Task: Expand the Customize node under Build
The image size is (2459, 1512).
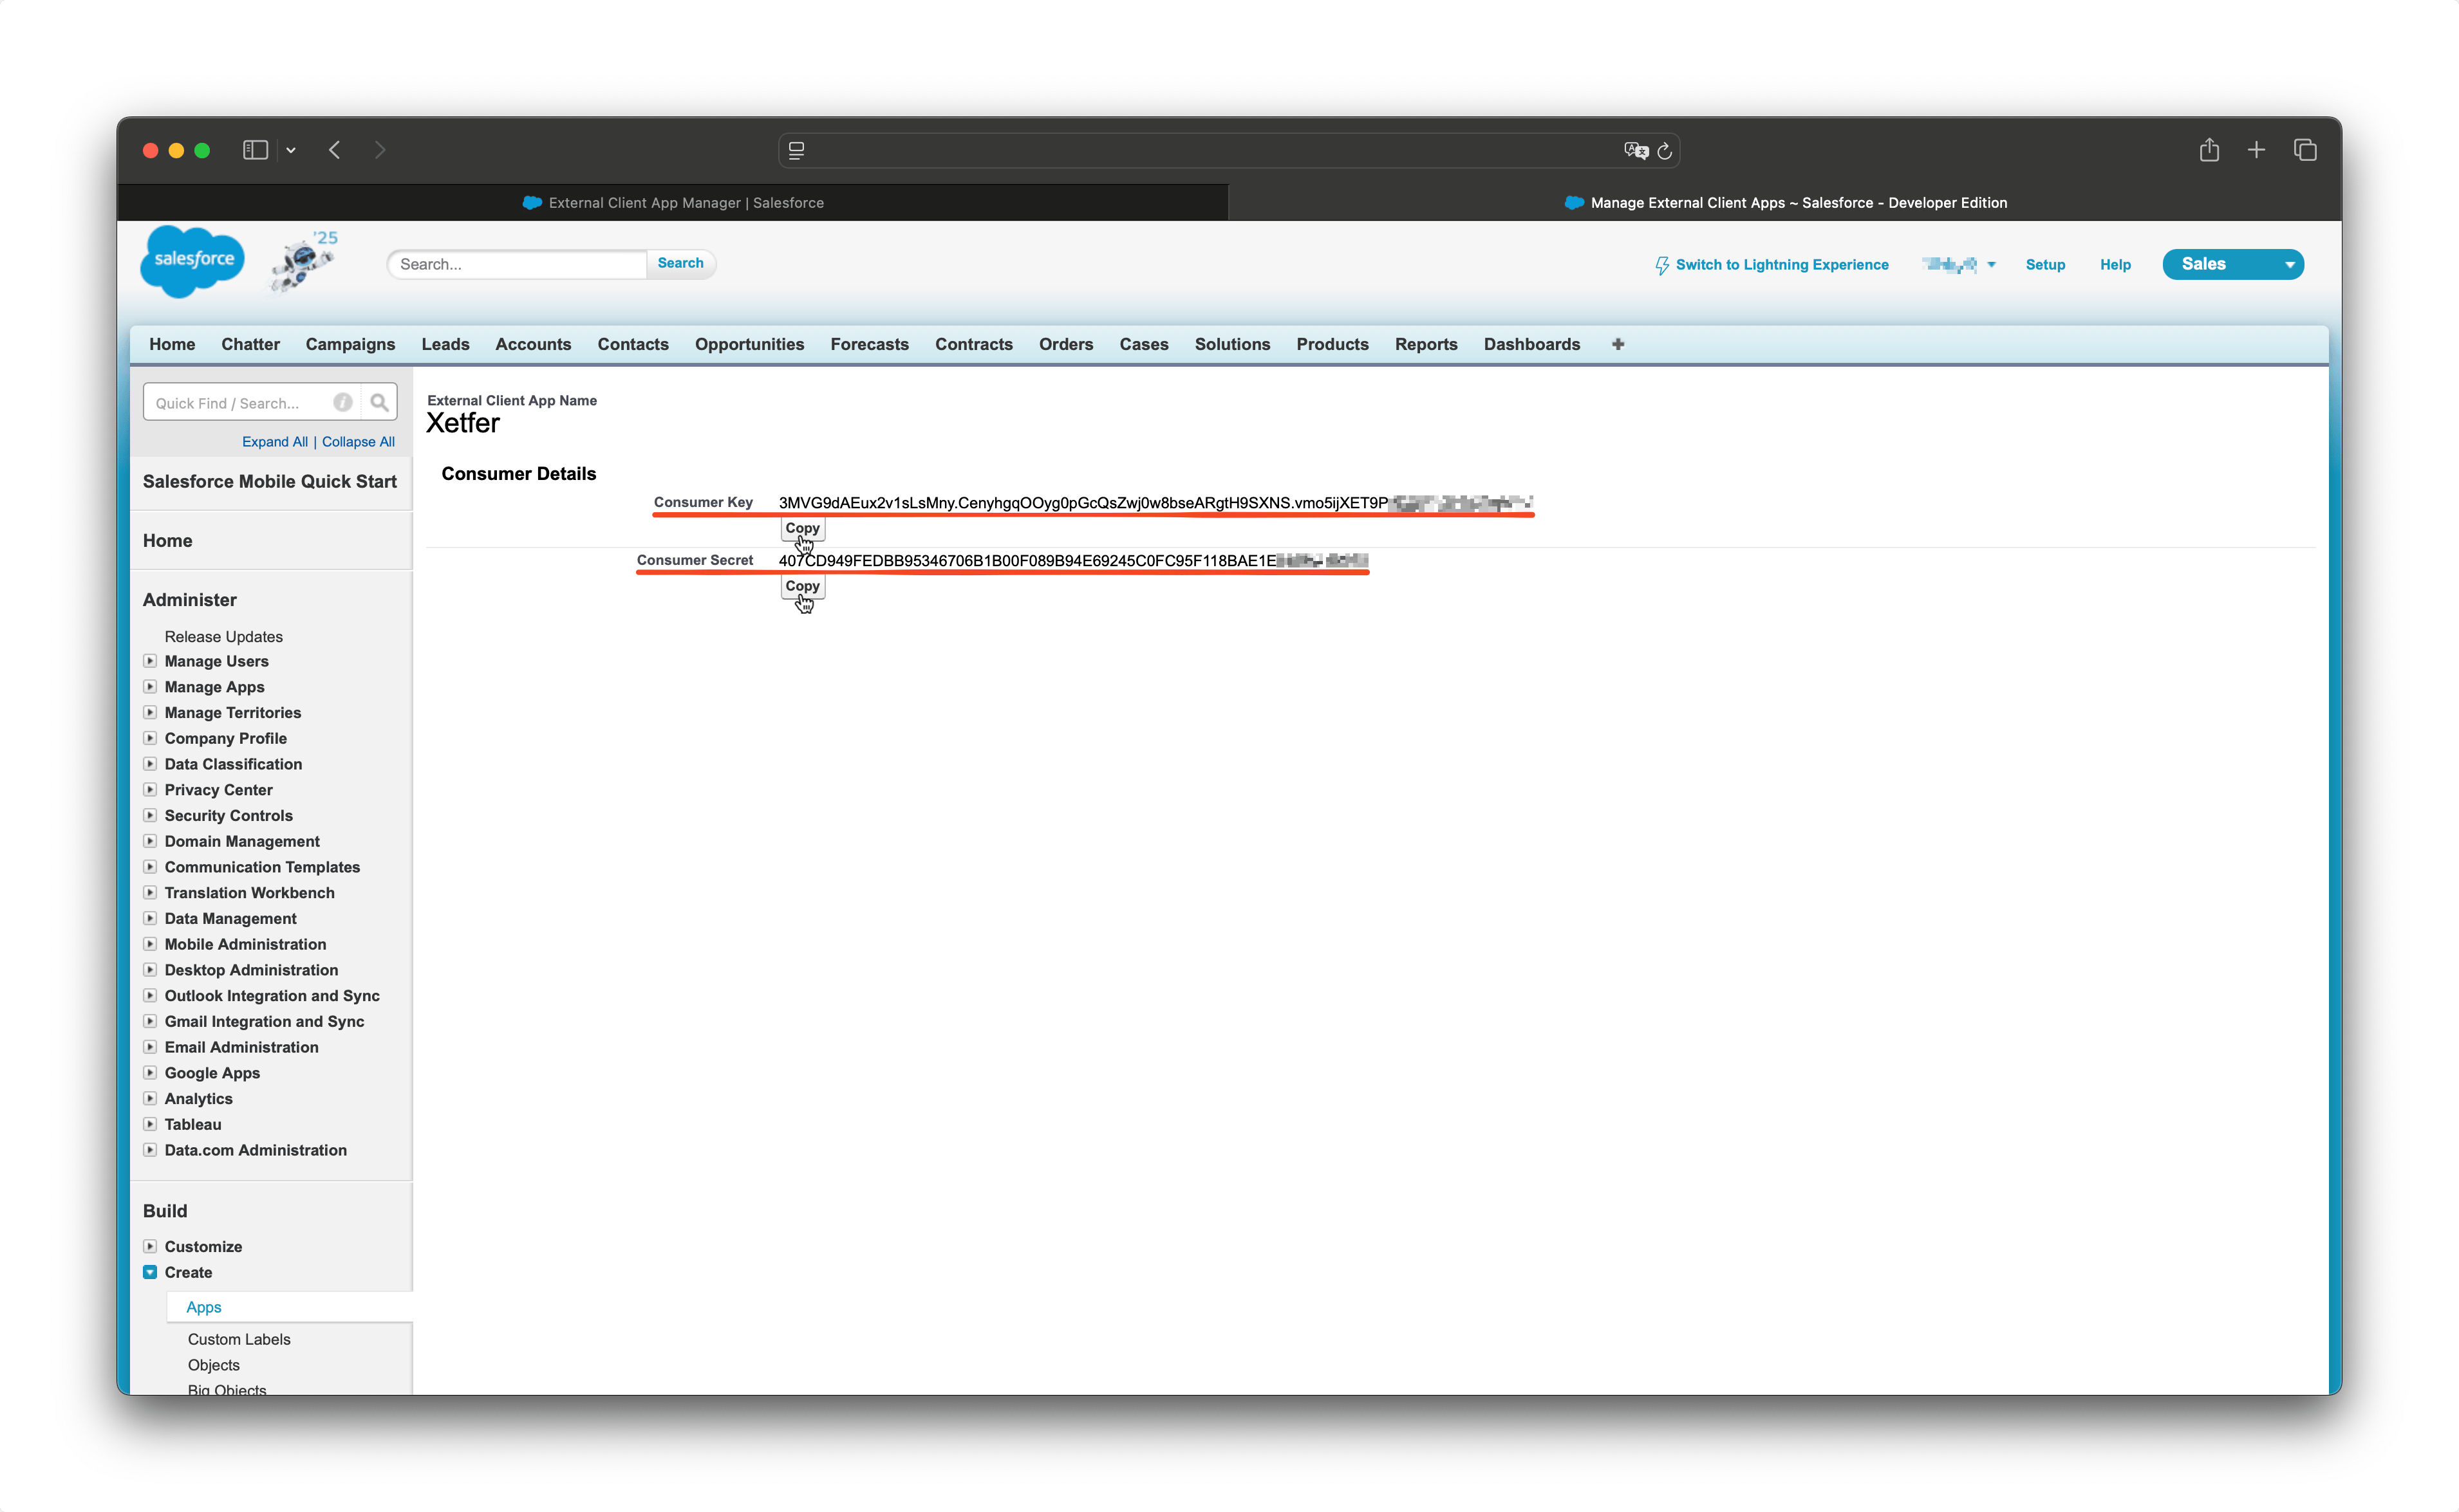Action: click(150, 1246)
